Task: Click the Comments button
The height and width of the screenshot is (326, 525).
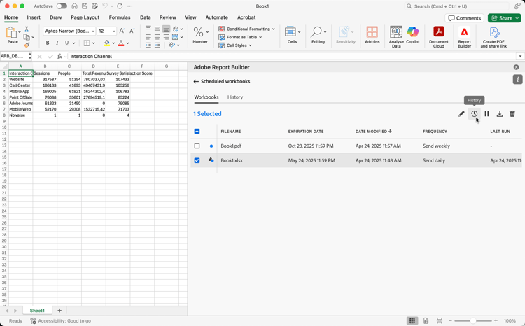Action: pyautogui.click(x=465, y=18)
